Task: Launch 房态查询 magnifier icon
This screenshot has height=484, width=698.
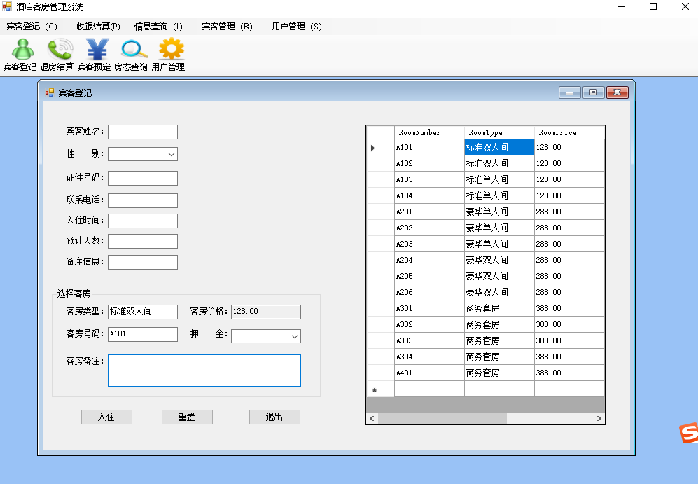Action: (134, 49)
